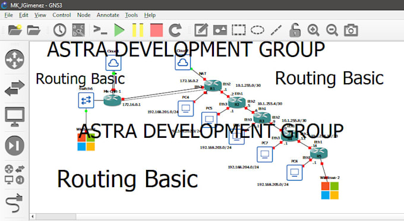Open the Control menu
The width and height of the screenshot is (404, 221).
(x=62, y=15)
